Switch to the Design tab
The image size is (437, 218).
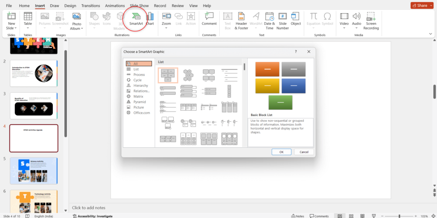click(70, 6)
